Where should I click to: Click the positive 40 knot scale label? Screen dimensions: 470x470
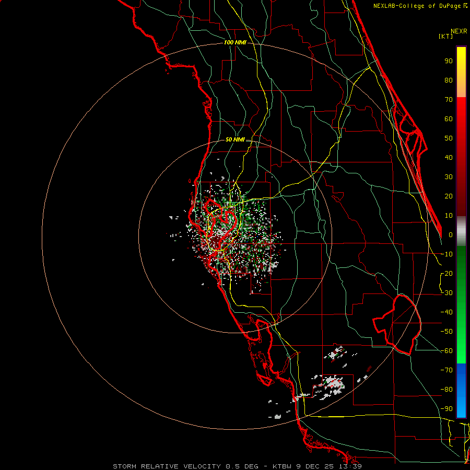[x=449, y=157]
